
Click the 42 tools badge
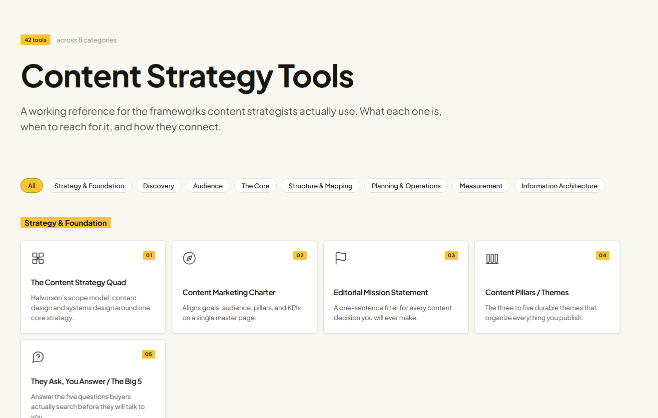(35, 40)
